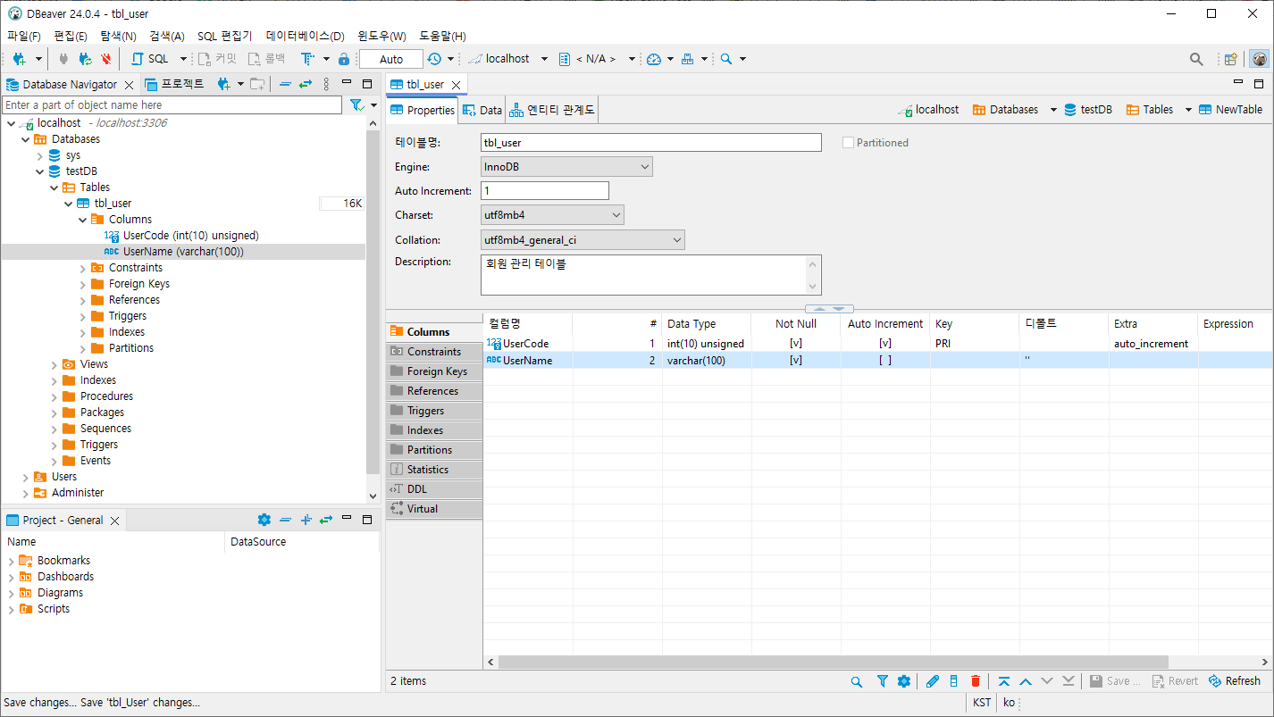Expand the Users node in navigator
Image resolution: width=1274 pixels, height=717 pixels.
[x=26, y=477]
